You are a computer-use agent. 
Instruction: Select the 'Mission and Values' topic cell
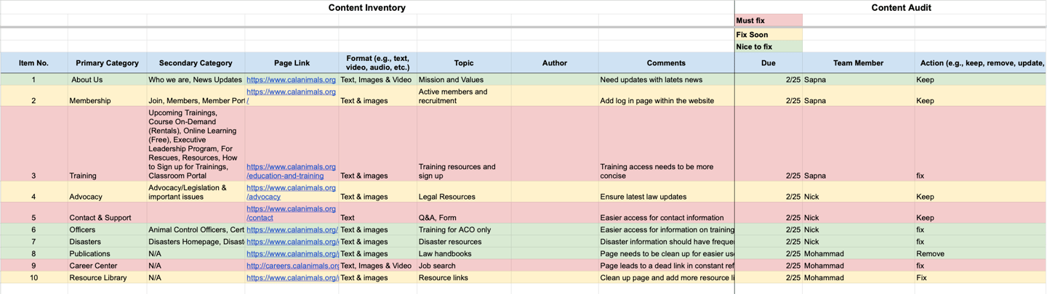tap(464, 80)
